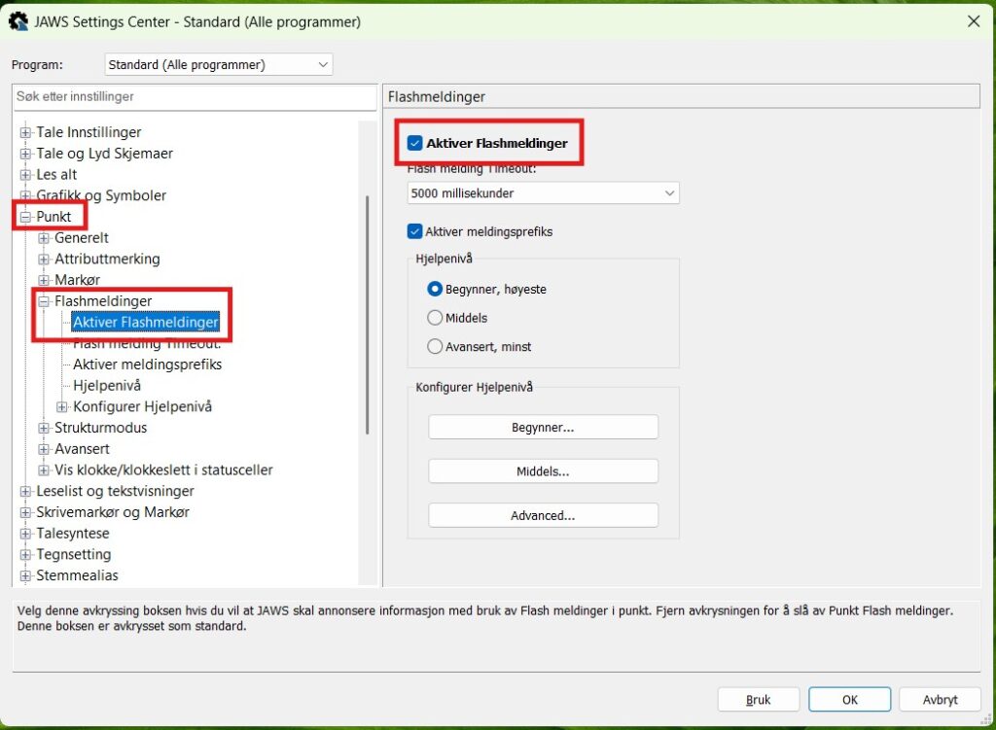Expand the Markør node
Viewport: 996px width, 730px height.
(43, 279)
